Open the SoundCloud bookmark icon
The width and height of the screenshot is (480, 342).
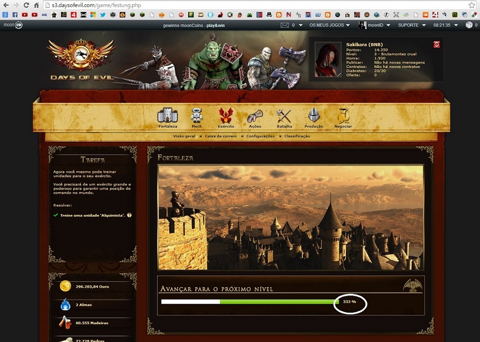point(426,15)
